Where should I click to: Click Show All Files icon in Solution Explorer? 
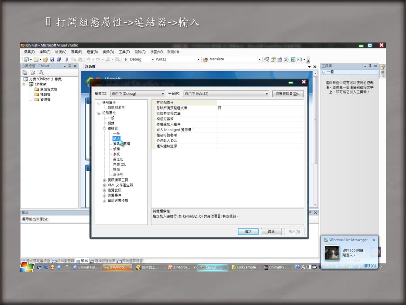[x=33, y=73]
